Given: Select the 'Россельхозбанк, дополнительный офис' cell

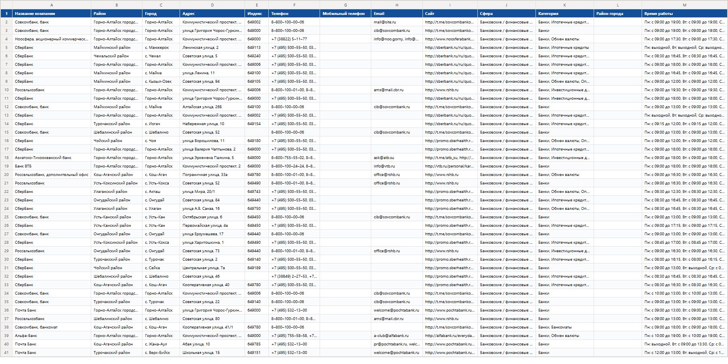Looking at the screenshot, I should (52, 175).
